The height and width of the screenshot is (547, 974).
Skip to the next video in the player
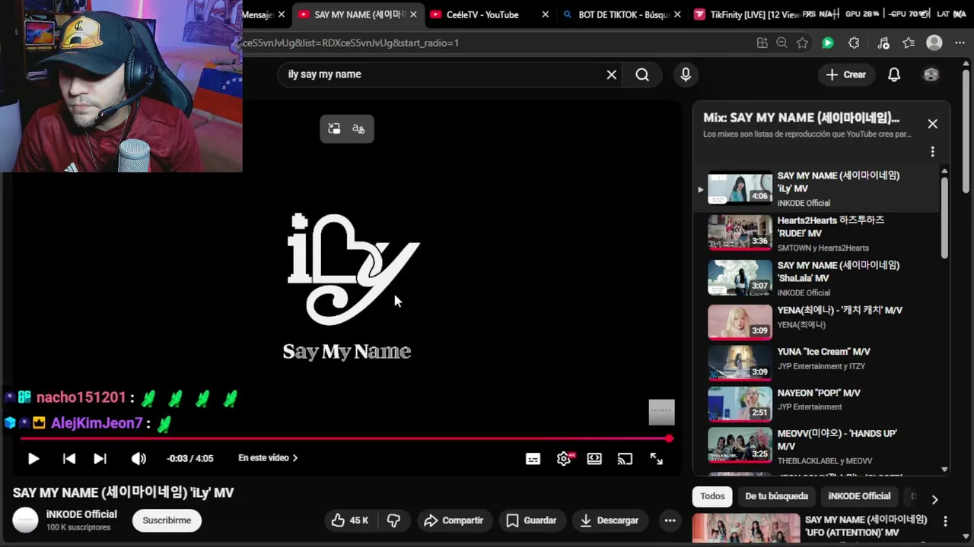(100, 458)
